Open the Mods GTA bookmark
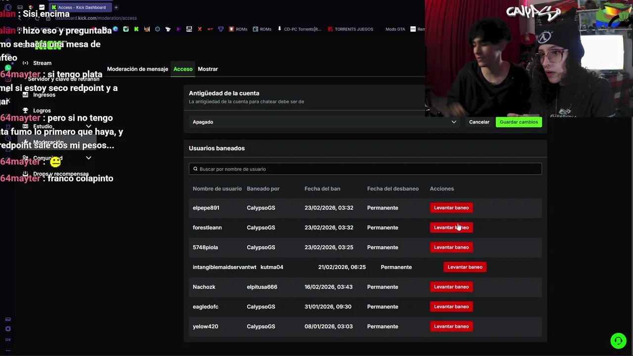This screenshot has height=356, width=633. point(395,29)
